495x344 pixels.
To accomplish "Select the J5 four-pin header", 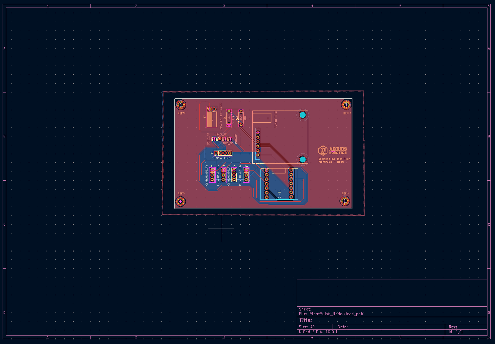I will [x=223, y=153].
